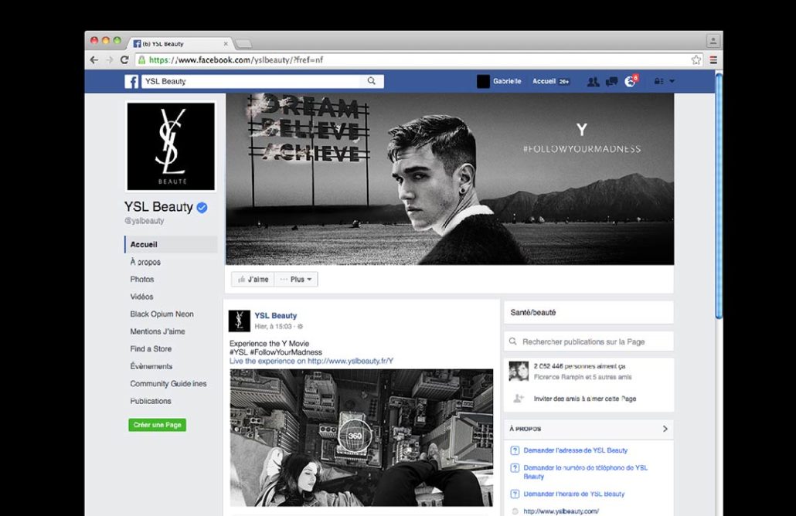Click the green Créer une Page button
The width and height of the screenshot is (796, 516).
158,425
